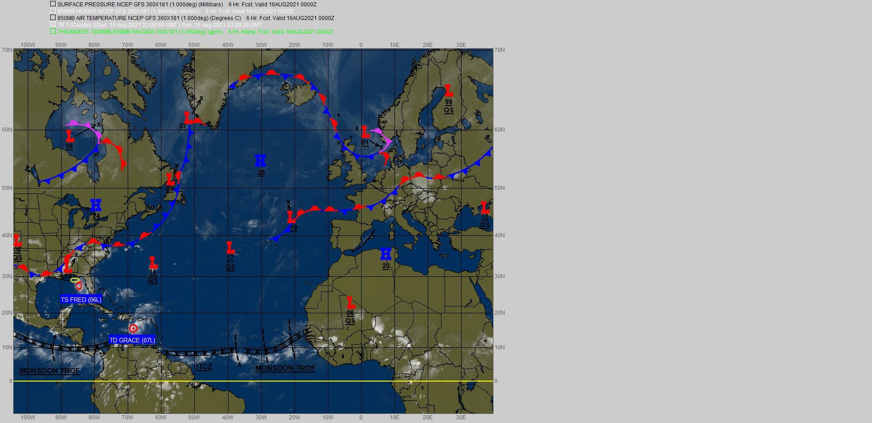This screenshot has width=872, height=423.
Task: Click the TD GRACE (07L) storm label
Action: (132, 340)
